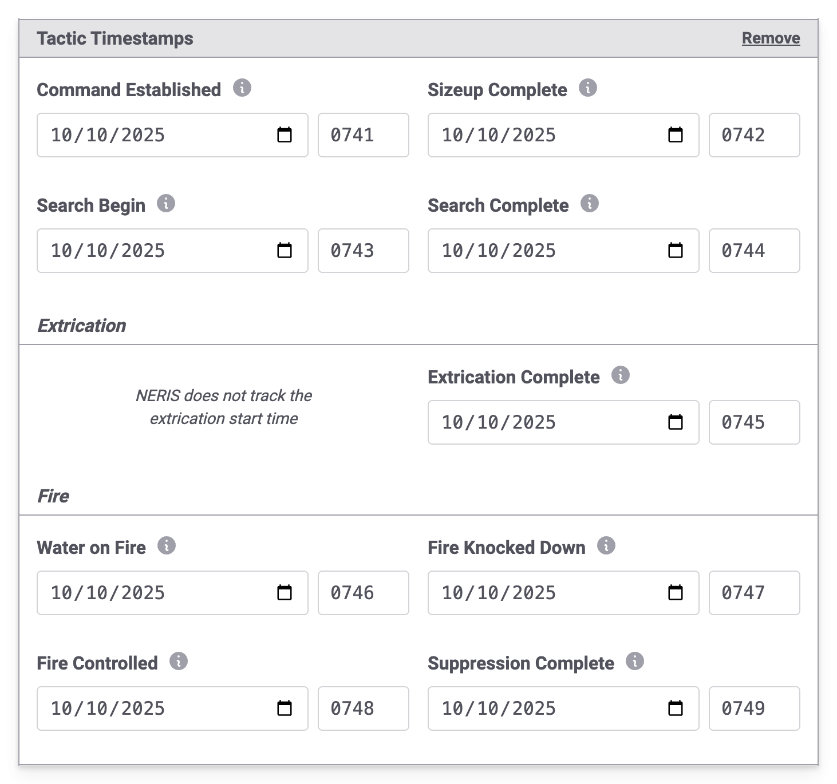Viewport: 837px width, 784px height.
Task: Click Extrication Complete info icon
Action: [x=621, y=375]
